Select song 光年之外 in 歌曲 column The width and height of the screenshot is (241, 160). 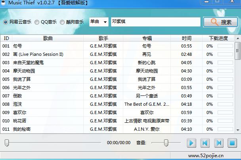pyautogui.click(x=22, y=88)
